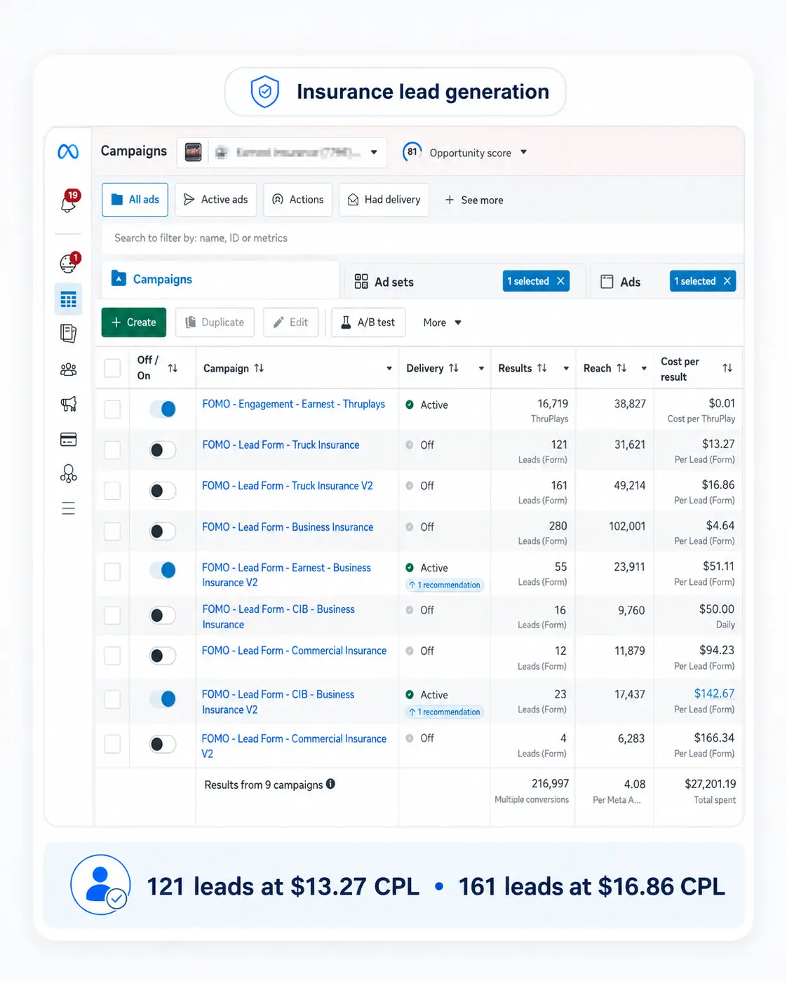Click the $142.67 cost per result link
787x983 pixels.
tap(714, 693)
